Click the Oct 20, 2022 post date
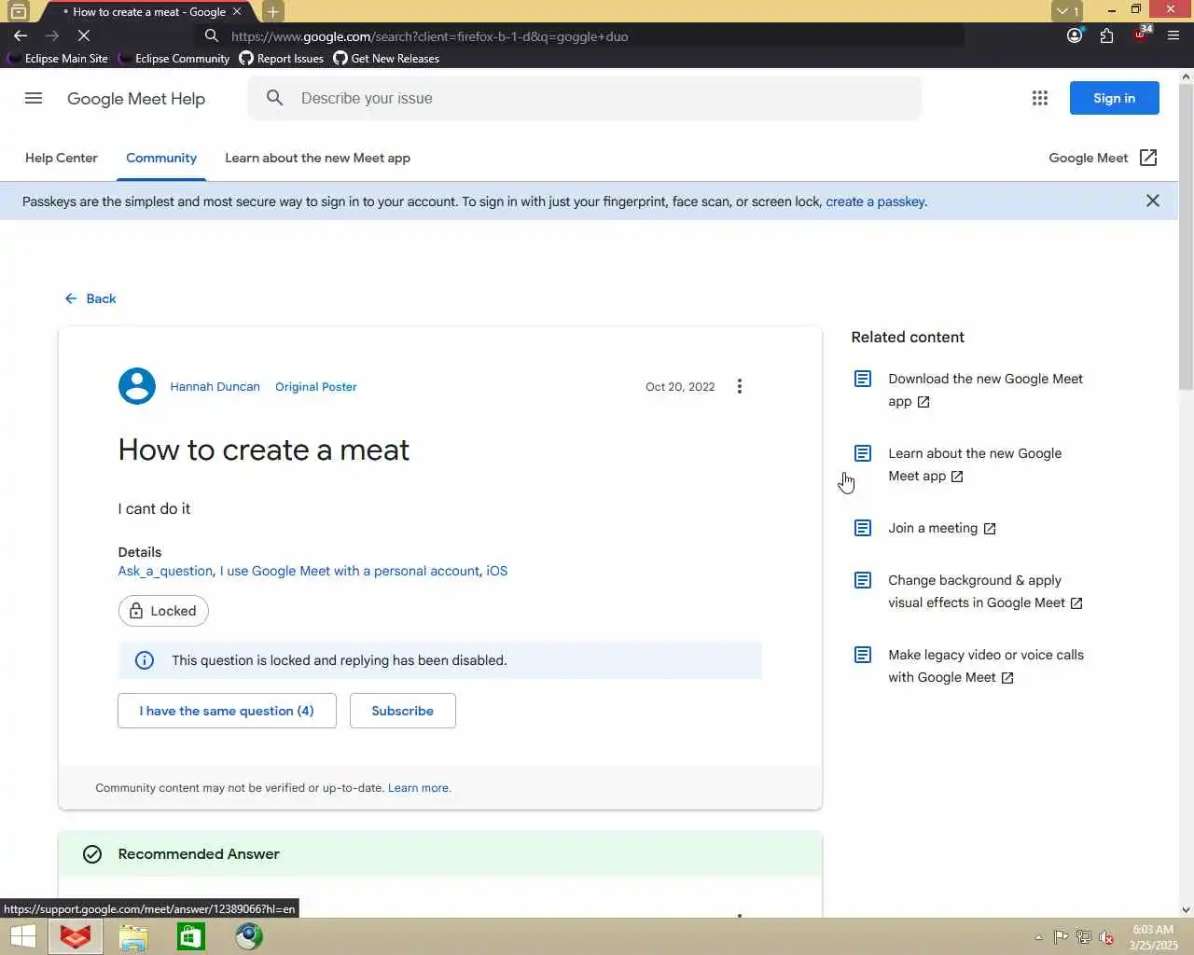This screenshot has height=955, width=1194. [x=680, y=386]
